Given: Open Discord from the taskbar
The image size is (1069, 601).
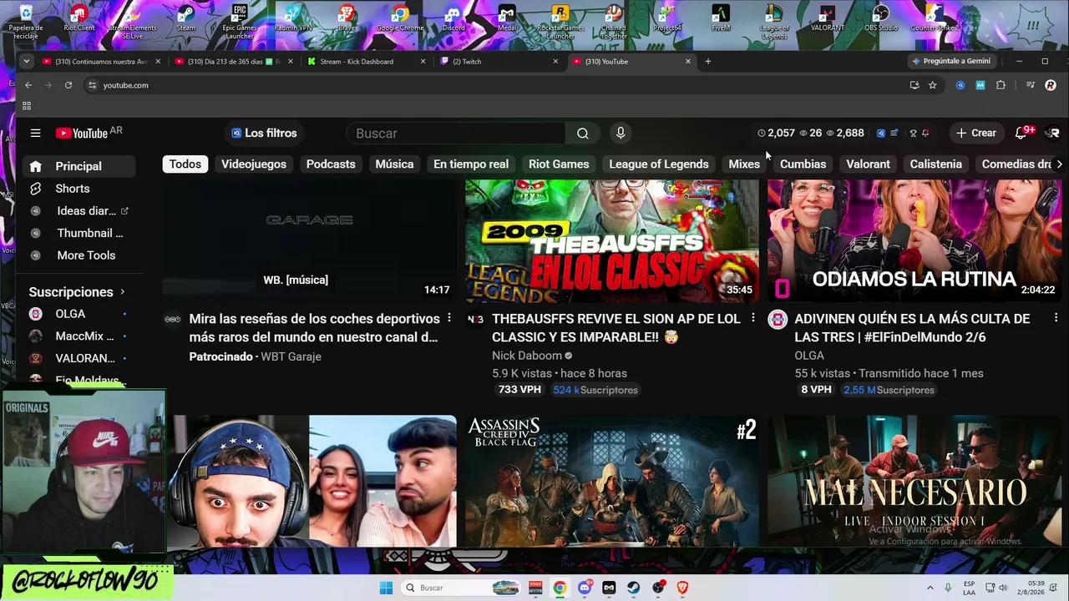Looking at the screenshot, I should tap(585, 588).
